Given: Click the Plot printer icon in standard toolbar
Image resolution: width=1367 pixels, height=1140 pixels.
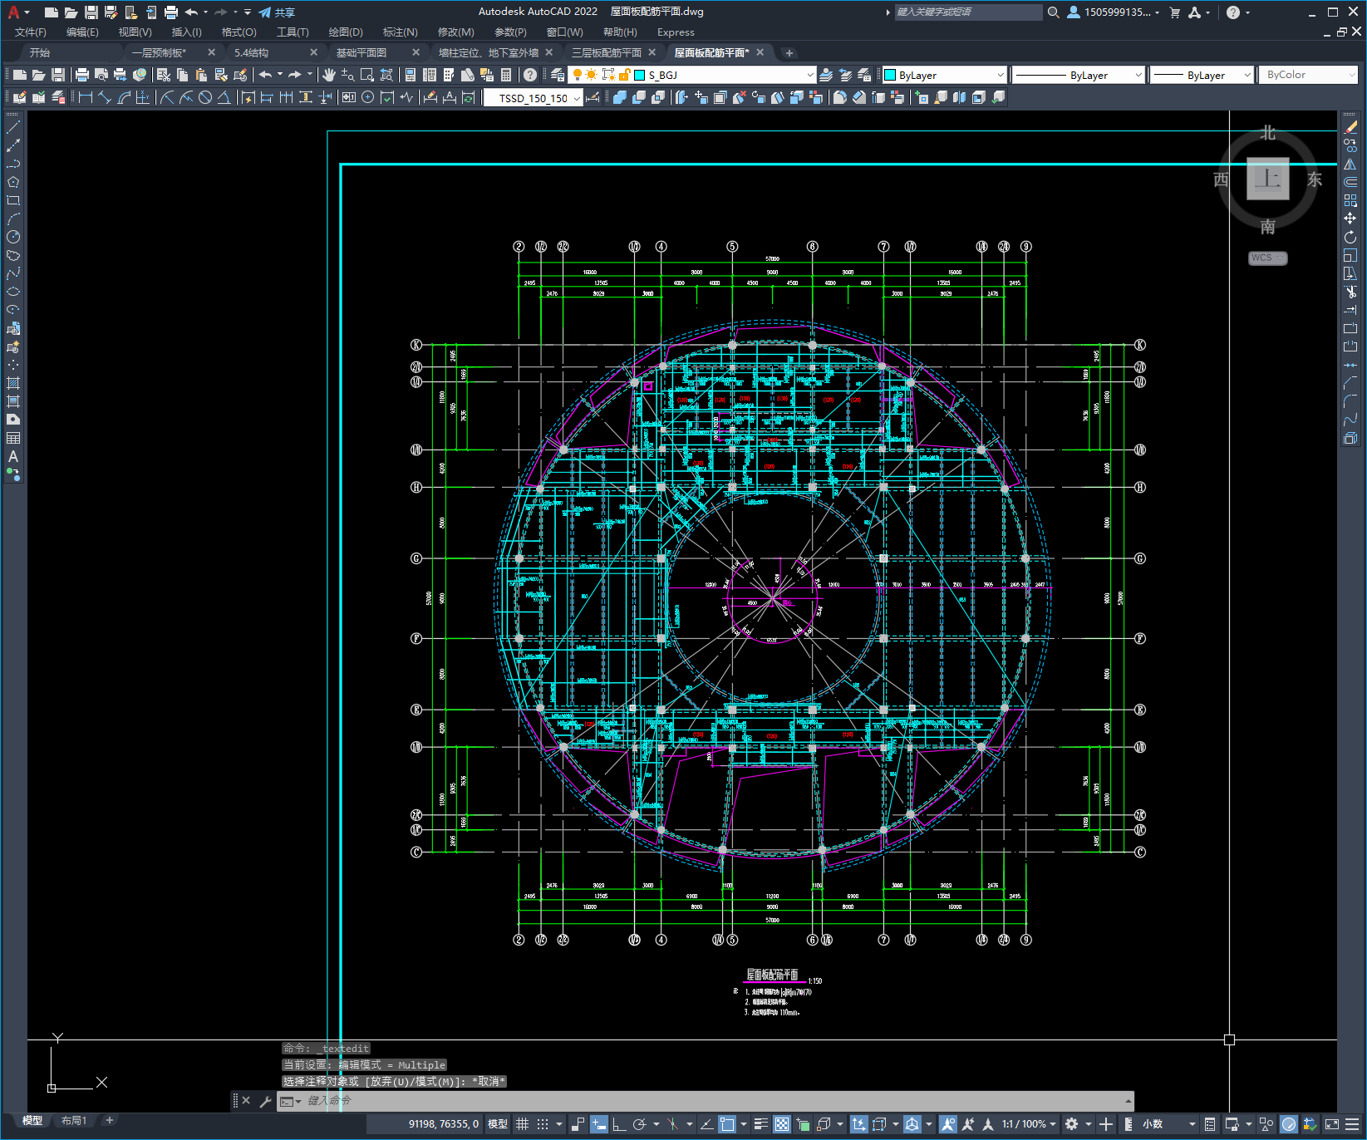Looking at the screenshot, I should [81, 75].
